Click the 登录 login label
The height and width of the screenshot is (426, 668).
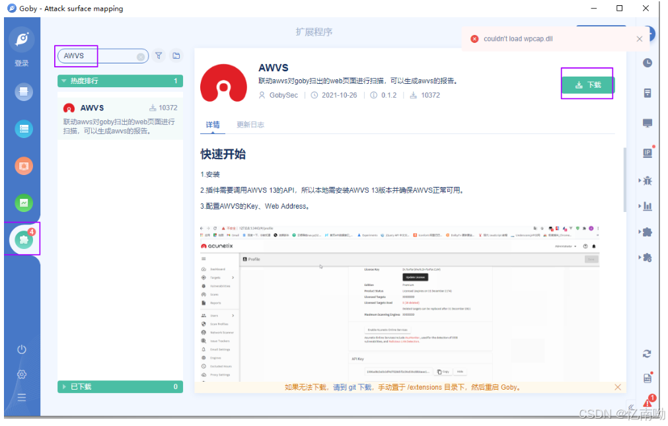22,63
